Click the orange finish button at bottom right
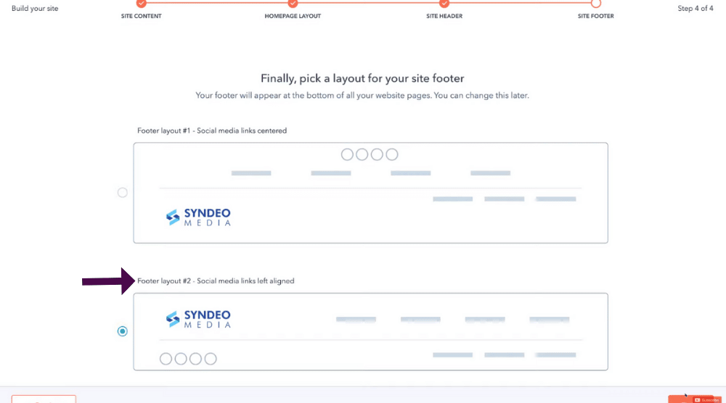Image resolution: width=726 pixels, height=403 pixels. [x=680, y=399]
